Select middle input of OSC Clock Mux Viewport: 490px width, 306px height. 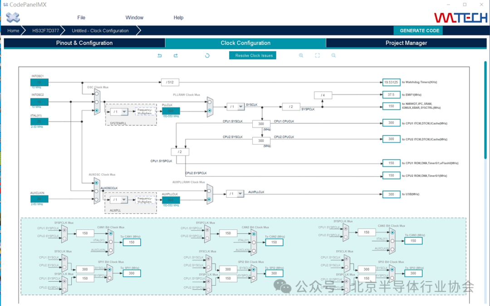97,102
